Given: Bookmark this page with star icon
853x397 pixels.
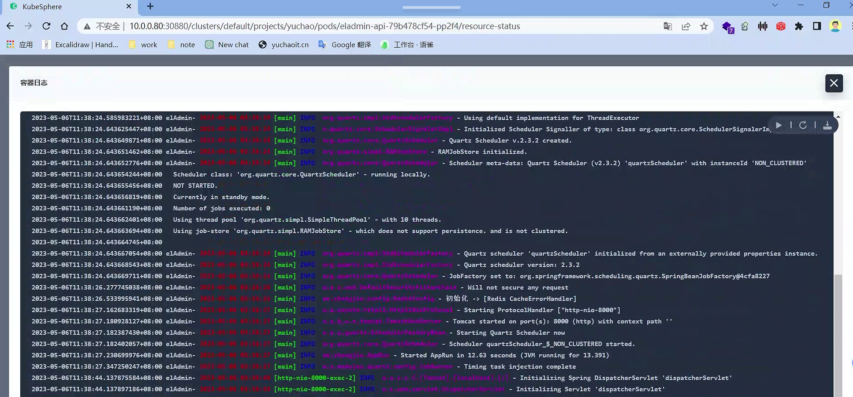Looking at the screenshot, I should (704, 26).
